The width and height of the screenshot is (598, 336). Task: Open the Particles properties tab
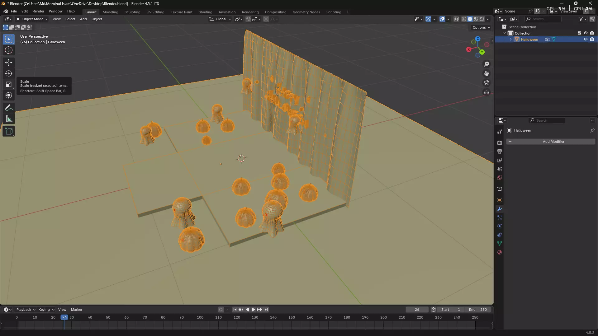(x=500, y=217)
